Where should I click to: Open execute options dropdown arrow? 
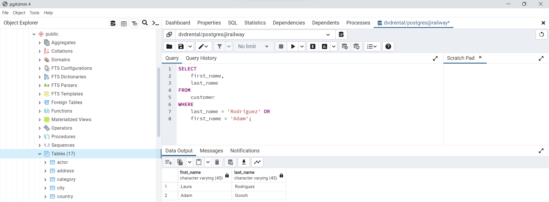point(302,46)
